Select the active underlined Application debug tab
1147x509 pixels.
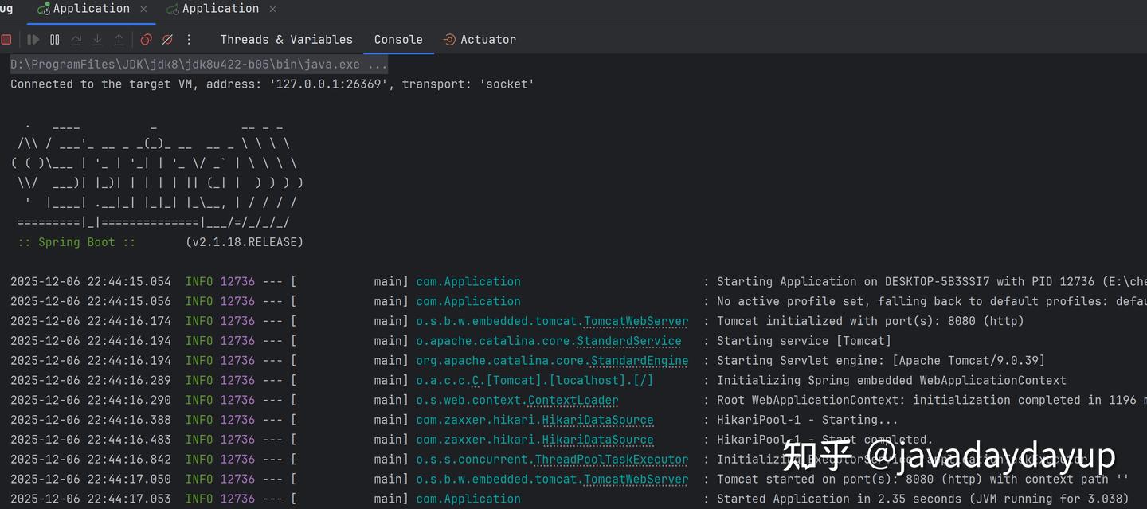click(91, 9)
